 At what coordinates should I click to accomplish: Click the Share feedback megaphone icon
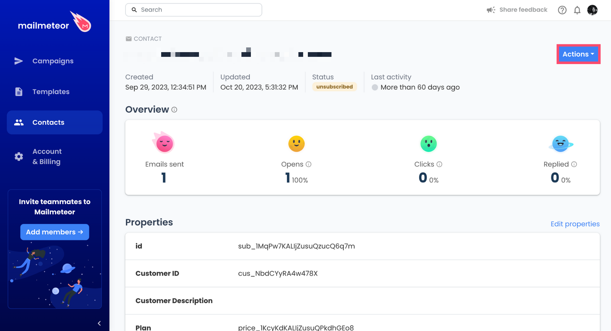491,10
